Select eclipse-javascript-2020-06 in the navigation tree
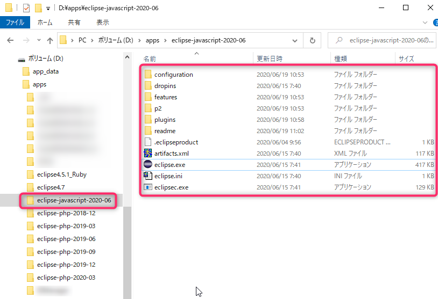438x299 pixels. [x=74, y=200]
